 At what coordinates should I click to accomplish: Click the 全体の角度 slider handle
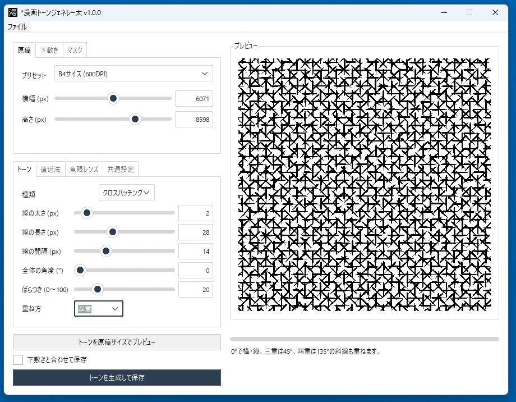point(80,270)
